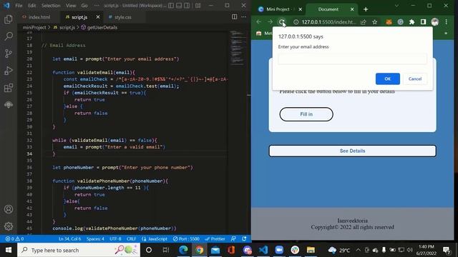Open Microsoft Edge from the taskbar
The image size is (458, 257).
(183, 250)
